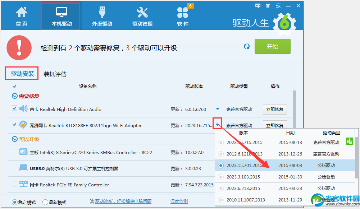Click the 日期 column header in popup

click(290, 133)
